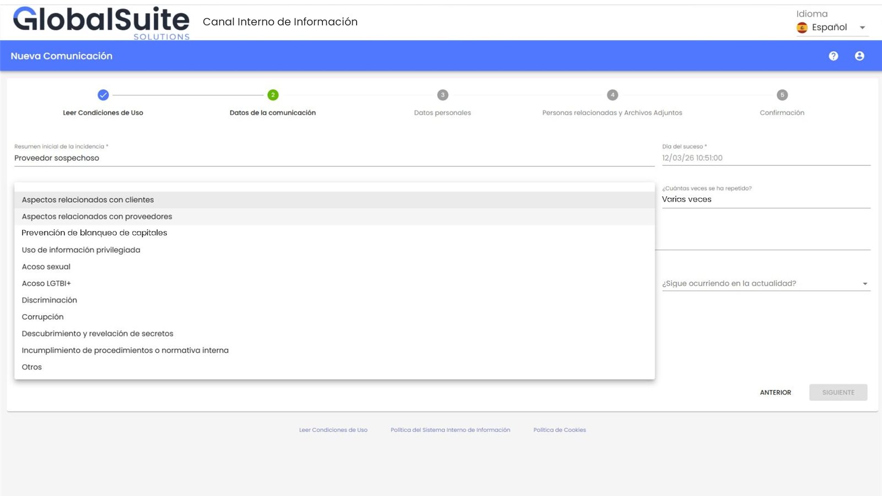Viewport: 882px width, 496px height.
Task: Click the completed step checkmark circle
Action: point(103,95)
